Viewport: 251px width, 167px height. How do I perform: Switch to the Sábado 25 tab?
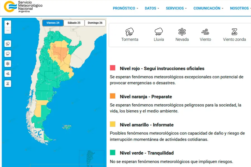tap(74, 23)
